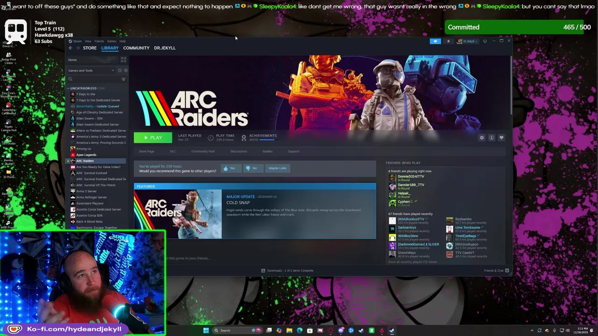Toggle library grid view icon beside Home

(x=123, y=60)
